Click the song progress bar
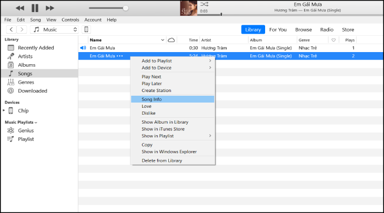This screenshot has width=384, height=213. tap(290, 15)
